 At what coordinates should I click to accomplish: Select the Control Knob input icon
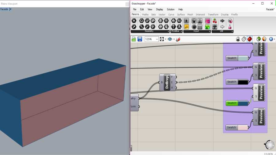tap(194, 27)
